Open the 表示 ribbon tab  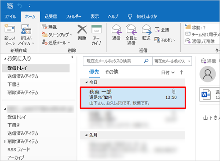(x=95, y=17)
